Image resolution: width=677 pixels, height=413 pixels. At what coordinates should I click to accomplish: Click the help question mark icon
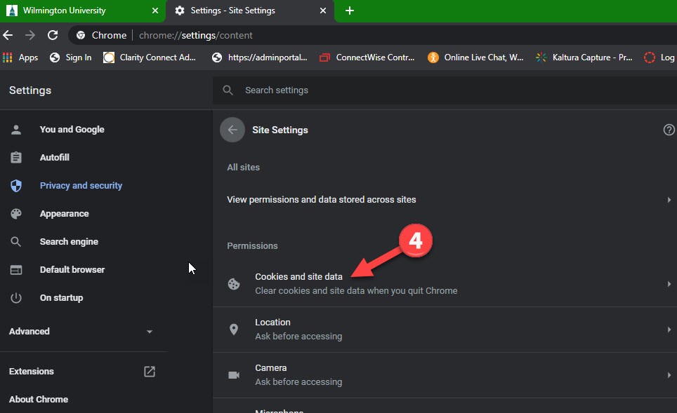pyautogui.click(x=669, y=130)
